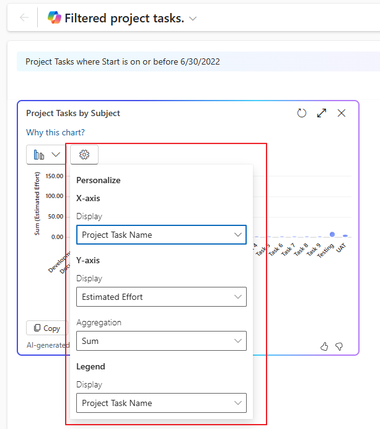Give thumbs up feedback
This screenshot has height=429, width=380.
point(324,346)
